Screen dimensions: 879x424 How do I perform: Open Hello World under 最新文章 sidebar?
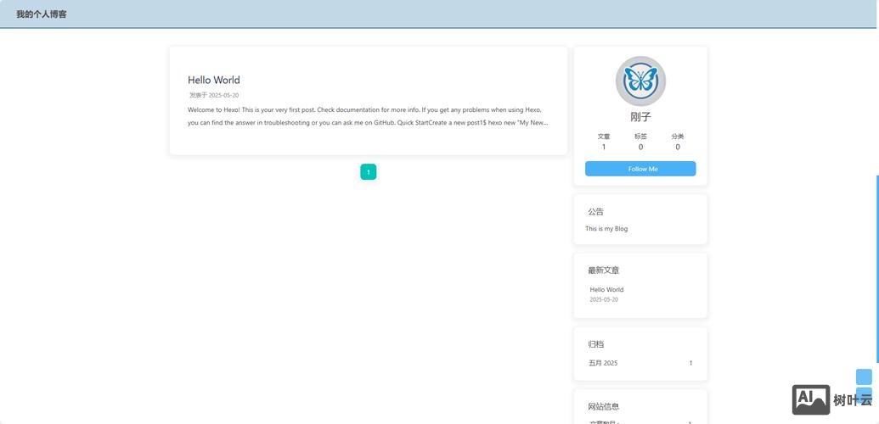[606, 290]
